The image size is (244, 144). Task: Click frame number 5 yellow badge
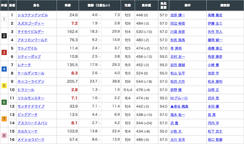4,86
